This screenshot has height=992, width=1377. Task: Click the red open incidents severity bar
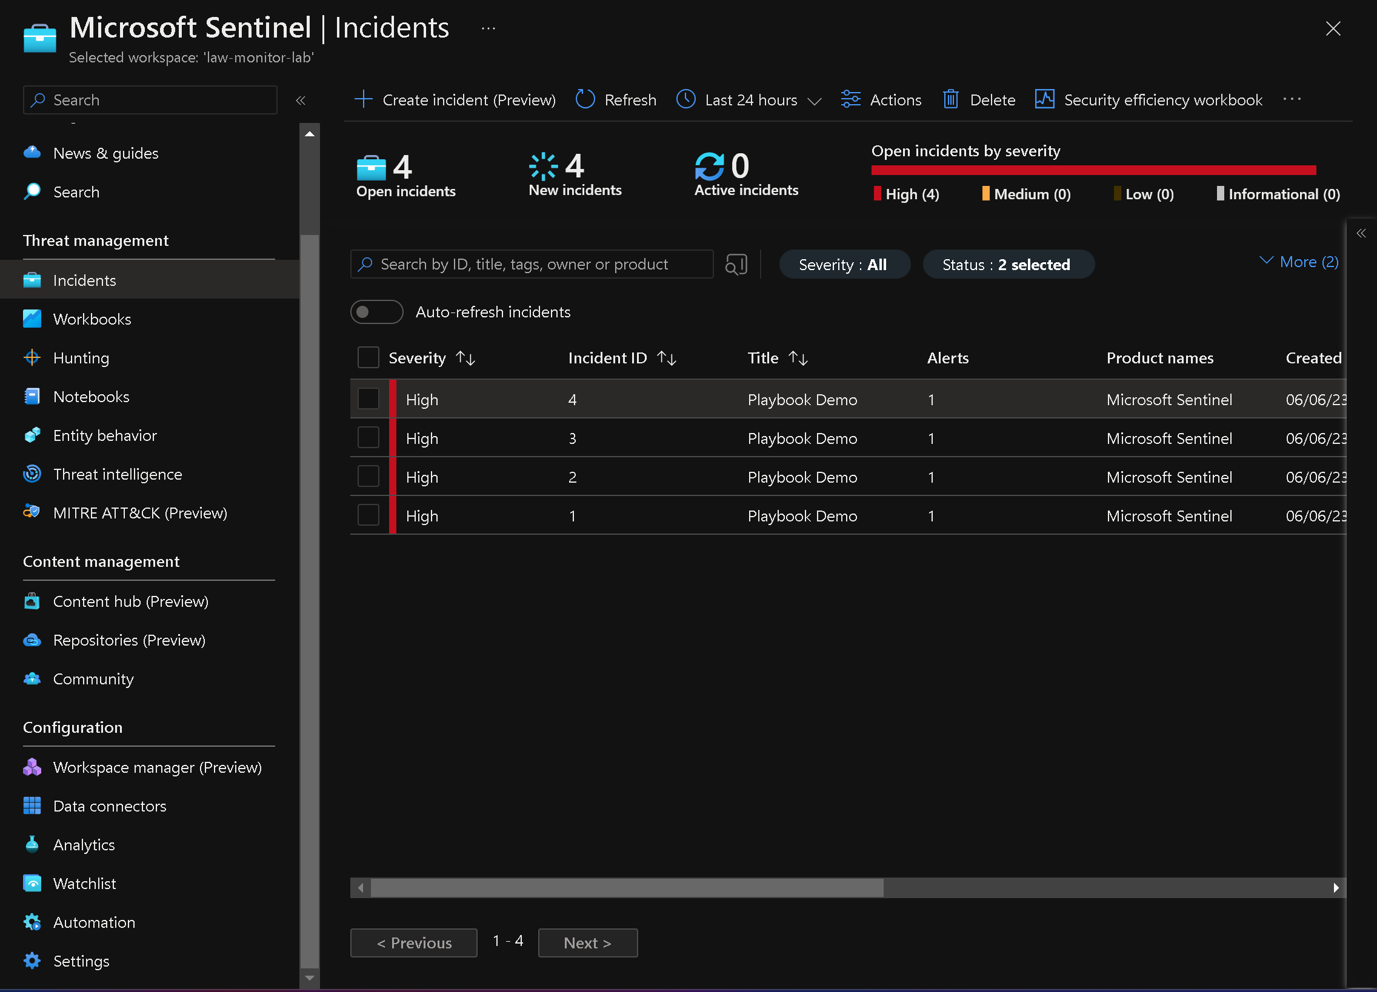click(1093, 170)
